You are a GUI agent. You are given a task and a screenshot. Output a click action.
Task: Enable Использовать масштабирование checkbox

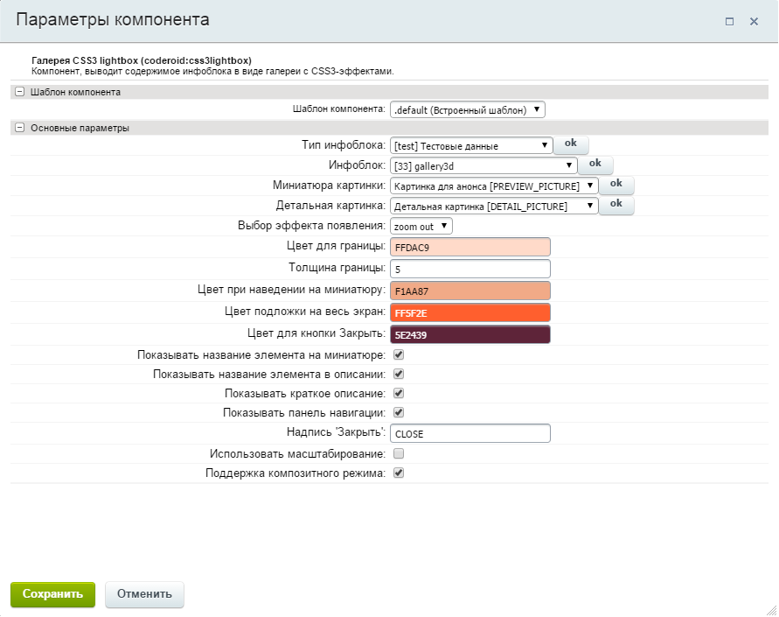click(399, 453)
